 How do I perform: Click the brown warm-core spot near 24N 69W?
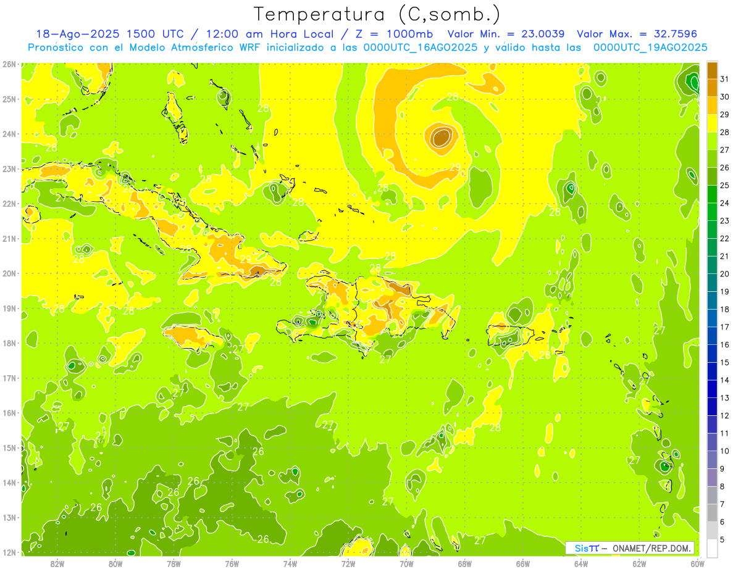pyautogui.click(x=441, y=137)
